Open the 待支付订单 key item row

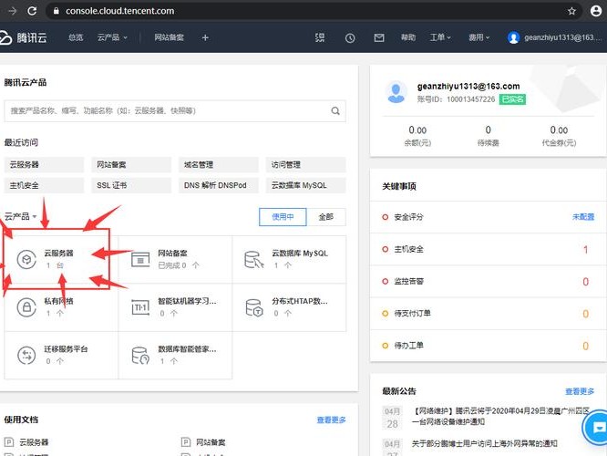488,314
